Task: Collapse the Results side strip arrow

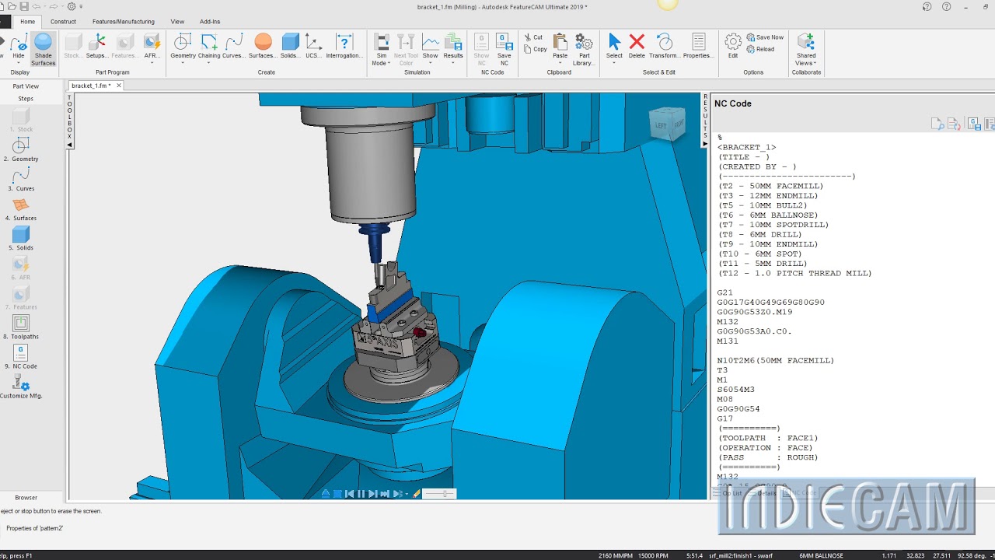Action: coord(706,144)
